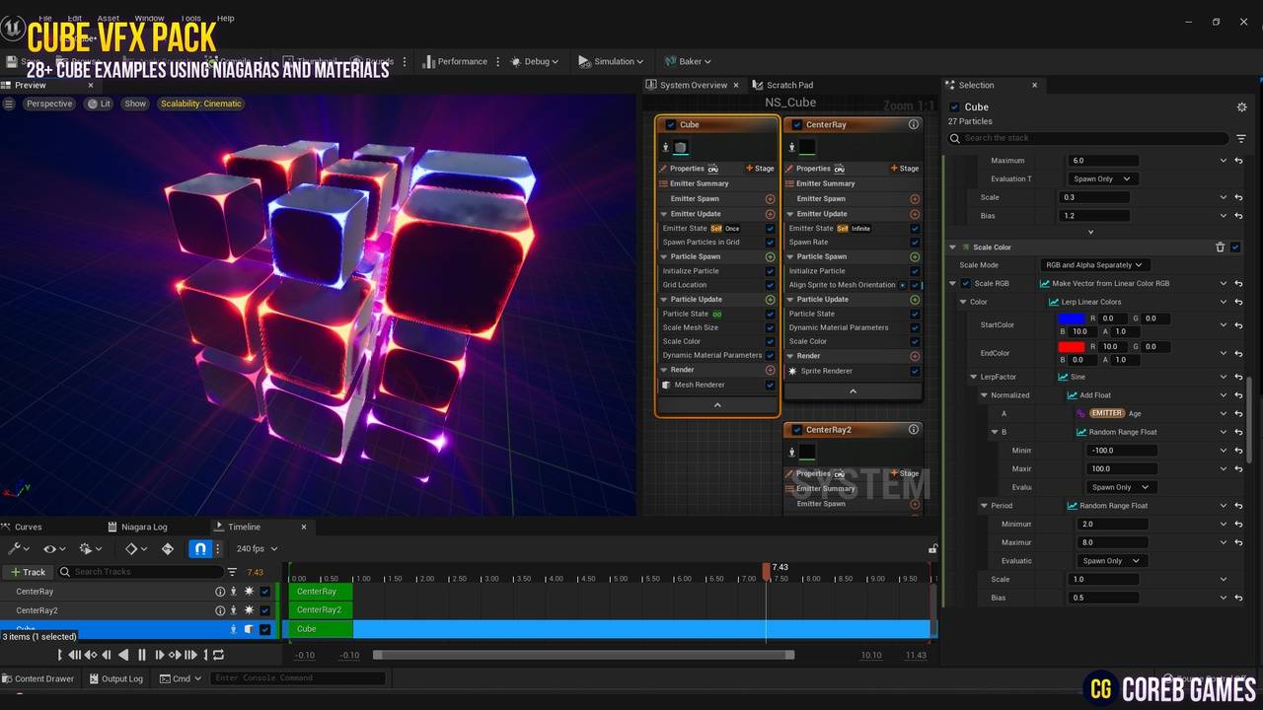Image resolution: width=1263 pixels, height=710 pixels.
Task: Pick the red EndColor swatch
Action: click(x=1071, y=347)
